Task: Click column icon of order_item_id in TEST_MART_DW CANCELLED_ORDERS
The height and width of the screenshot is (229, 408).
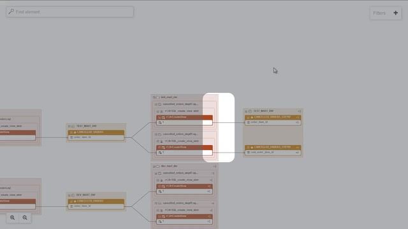Action: pos(71,137)
